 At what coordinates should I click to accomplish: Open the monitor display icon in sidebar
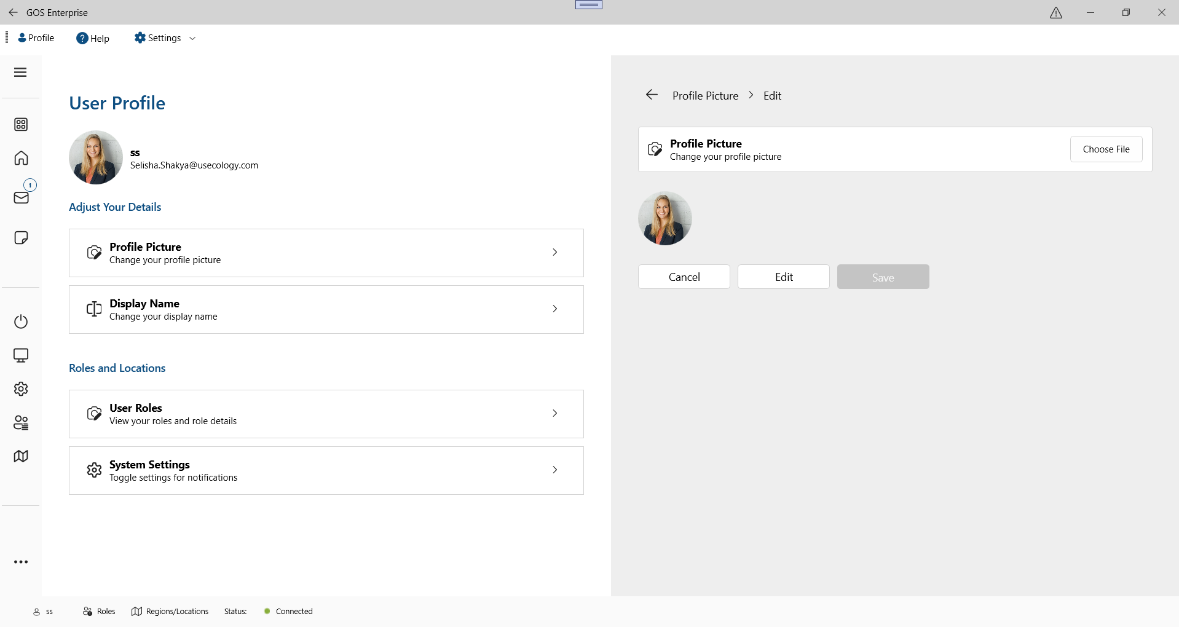coord(21,355)
